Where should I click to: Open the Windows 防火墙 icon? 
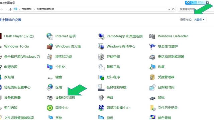50,46
